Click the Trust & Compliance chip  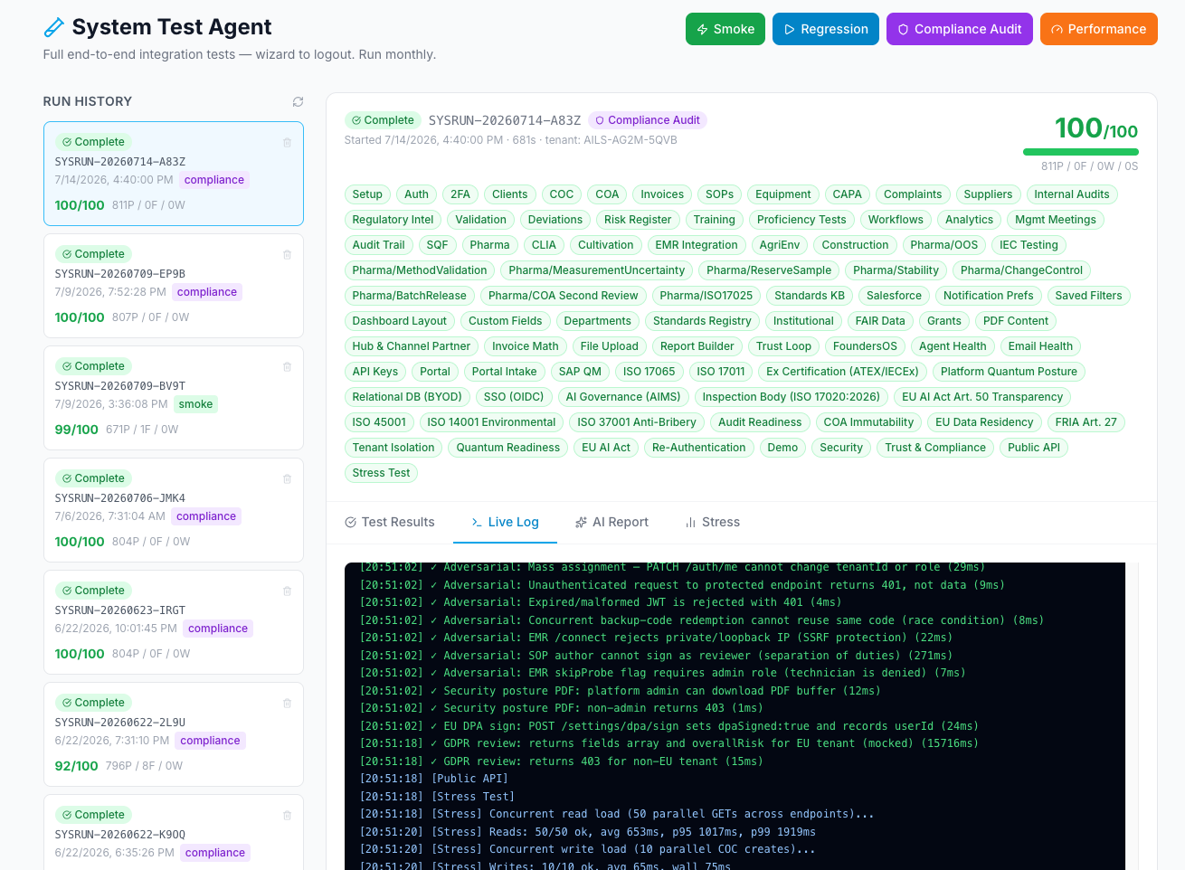point(935,448)
